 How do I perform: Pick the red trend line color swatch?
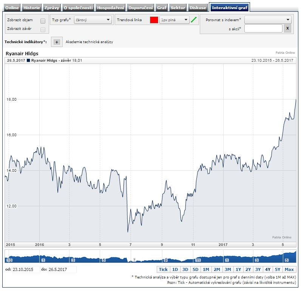tap(154, 20)
